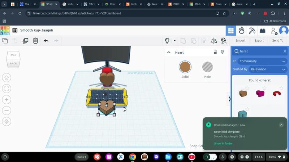The height and width of the screenshot is (162, 289).
Task: Open the Files app in shelf
Action: [x=168, y=157]
